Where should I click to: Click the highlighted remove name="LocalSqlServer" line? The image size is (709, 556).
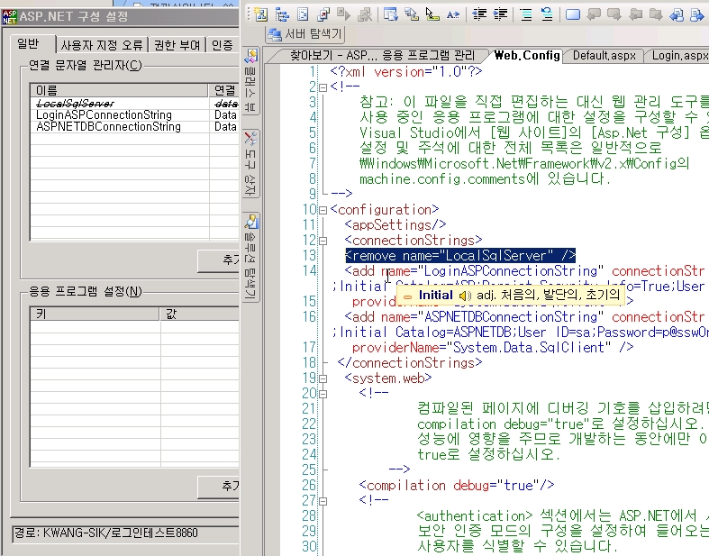point(460,256)
